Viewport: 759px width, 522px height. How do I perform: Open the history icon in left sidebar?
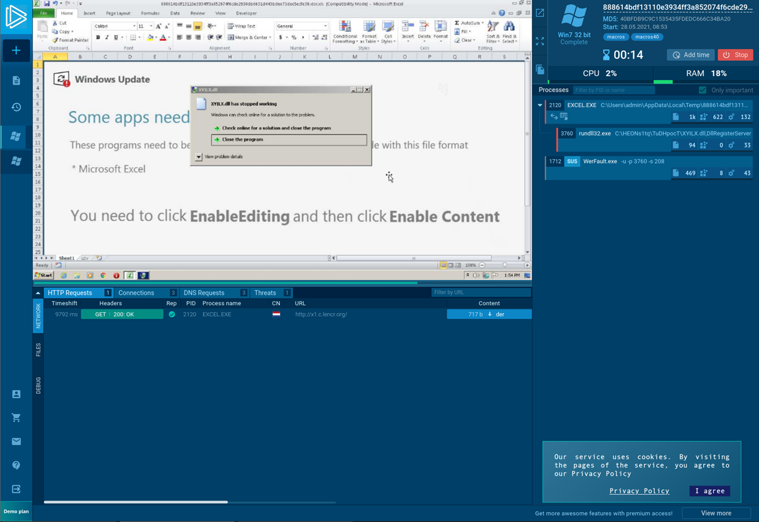16,107
